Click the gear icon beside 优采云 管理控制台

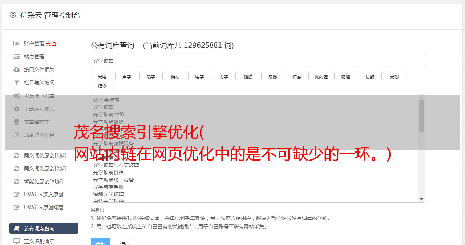coord(13,15)
